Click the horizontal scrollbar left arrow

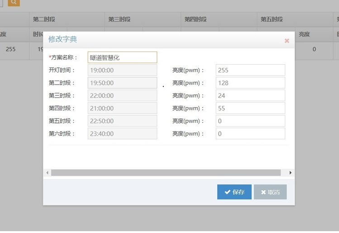(47, 173)
